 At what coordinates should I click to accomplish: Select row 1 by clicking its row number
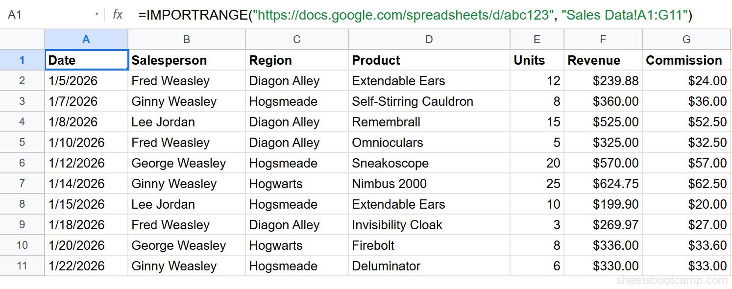[x=22, y=60]
